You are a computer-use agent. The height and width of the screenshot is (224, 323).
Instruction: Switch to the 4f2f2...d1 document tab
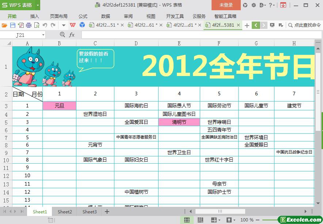(183, 25)
